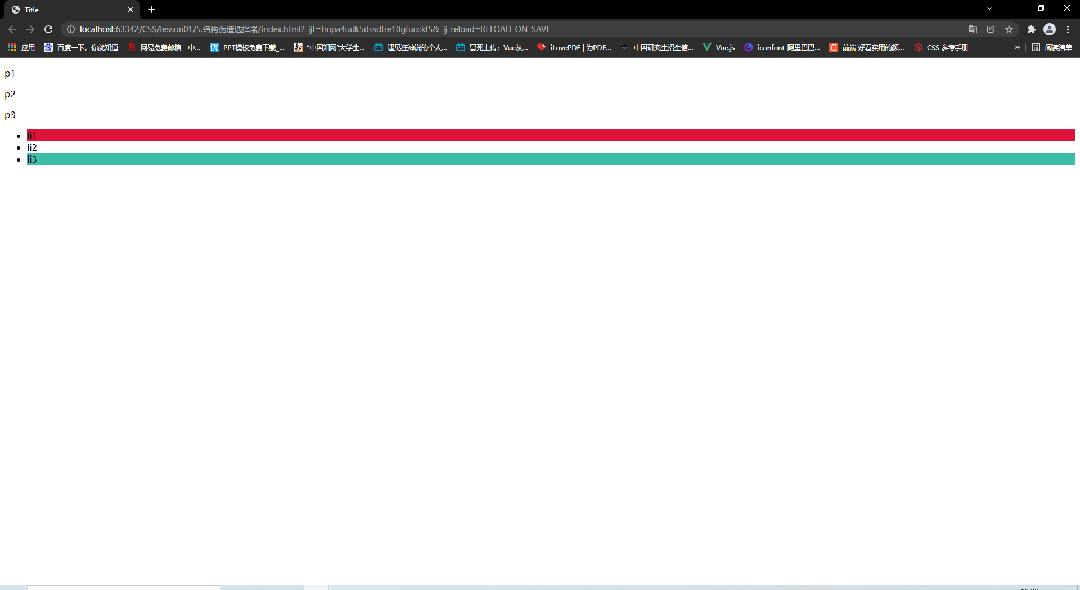Open the 阅读清单 reading list
The height and width of the screenshot is (590, 1080).
click(1052, 47)
